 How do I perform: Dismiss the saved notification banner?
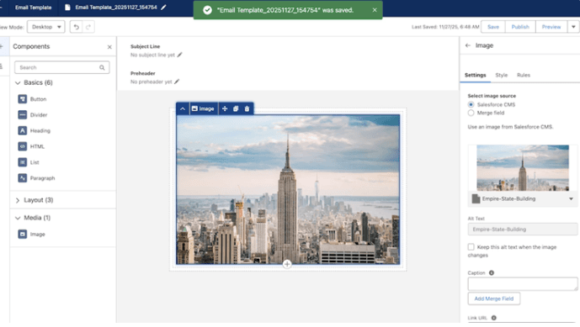tap(375, 10)
